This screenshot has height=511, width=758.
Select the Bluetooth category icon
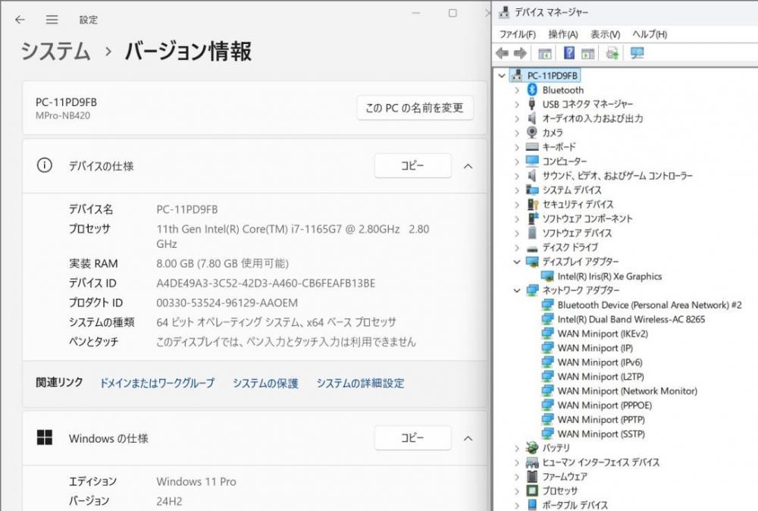(x=532, y=89)
